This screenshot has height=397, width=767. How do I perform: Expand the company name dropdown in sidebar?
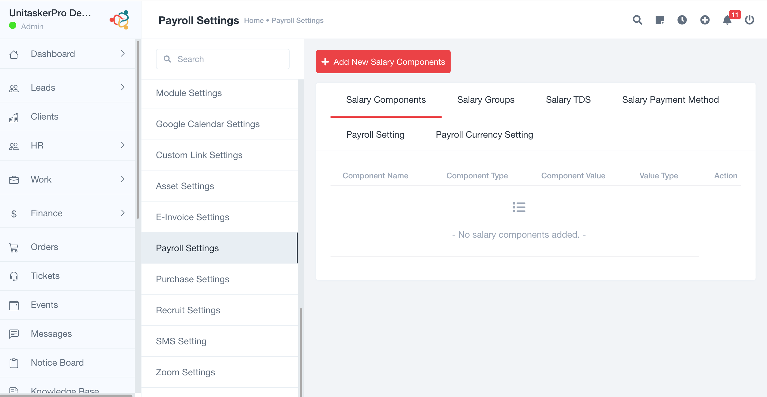(50, 13)
